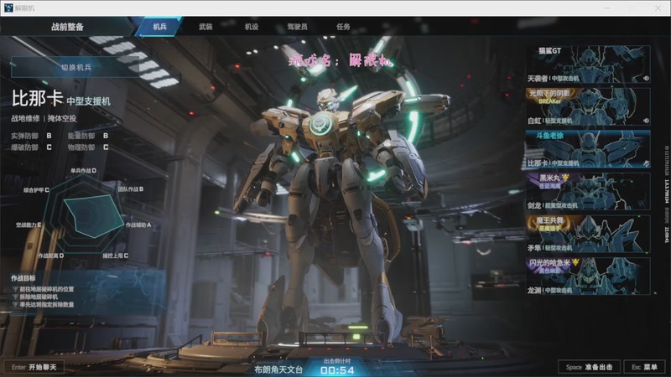The image size is (671, 377).
Task: Click the BREAKer title on 白虹 card
Action: coord(550,101)
